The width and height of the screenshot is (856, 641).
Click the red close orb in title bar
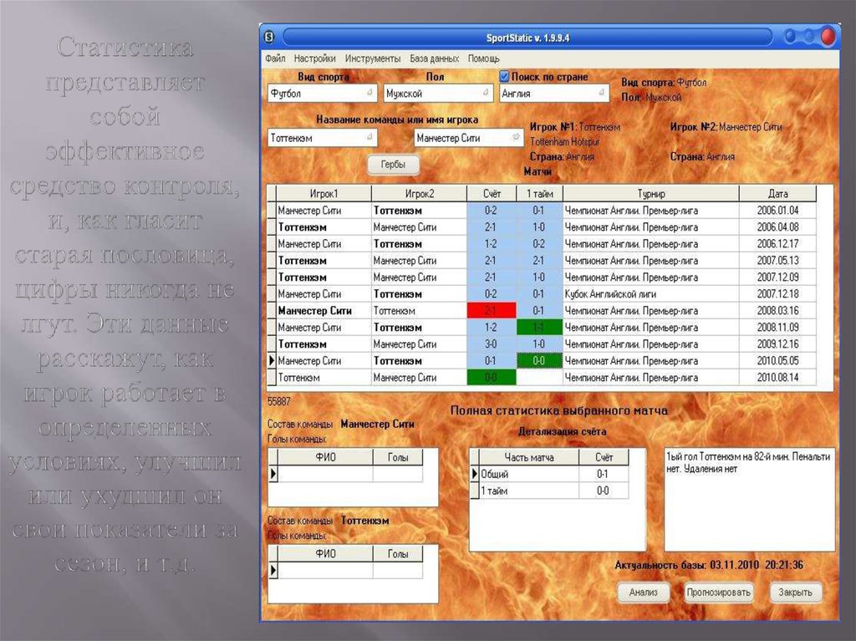click(828, 37)
